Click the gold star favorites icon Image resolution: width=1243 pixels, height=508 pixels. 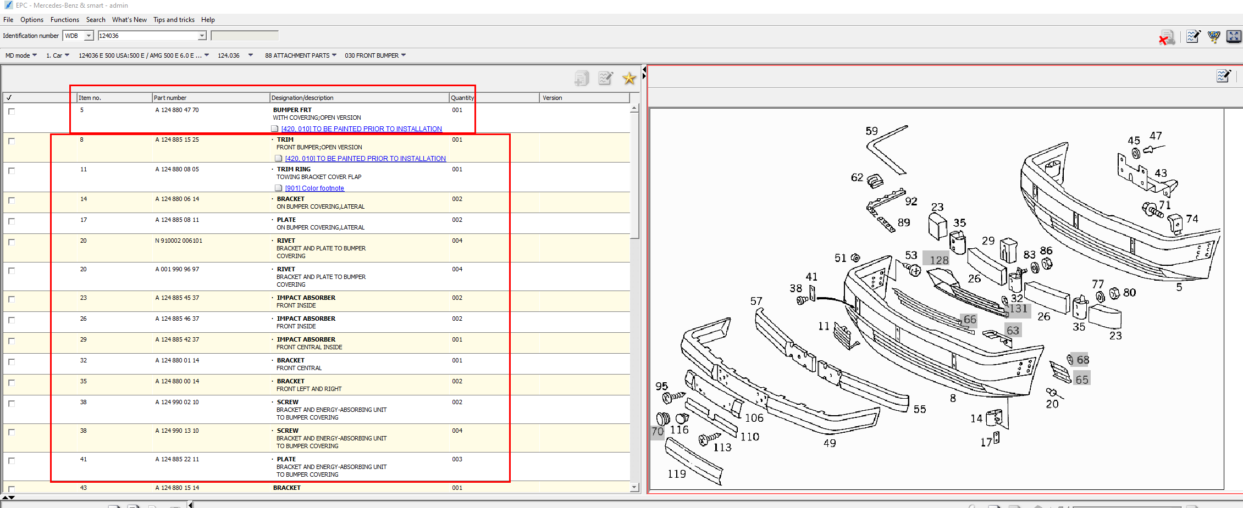pos(629,79)
